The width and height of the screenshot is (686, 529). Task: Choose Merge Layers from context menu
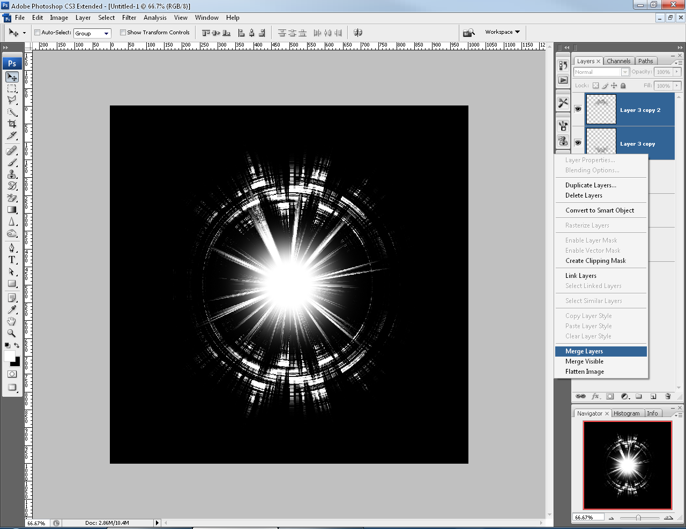[584, 351]
